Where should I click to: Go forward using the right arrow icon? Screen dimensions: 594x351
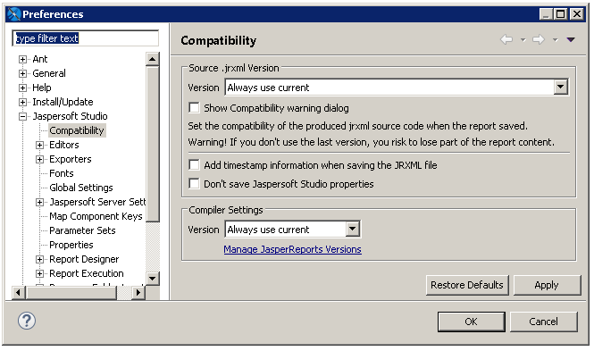[x=539, y=39]
